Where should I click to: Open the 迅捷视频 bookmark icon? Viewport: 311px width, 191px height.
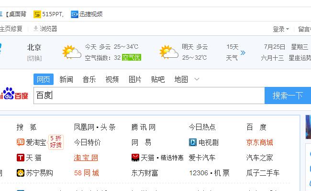[75, 14]
